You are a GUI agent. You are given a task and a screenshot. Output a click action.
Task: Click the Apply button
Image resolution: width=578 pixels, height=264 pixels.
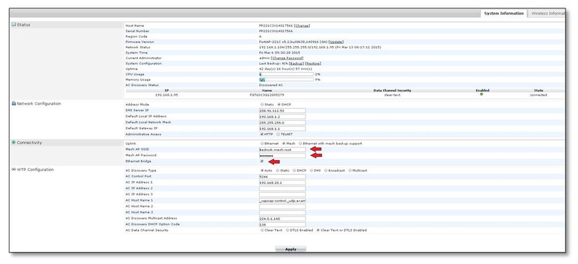point(290,250)
